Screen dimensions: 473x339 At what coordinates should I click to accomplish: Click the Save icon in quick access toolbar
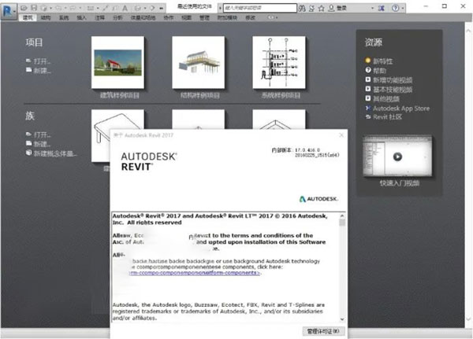(34, 8)
